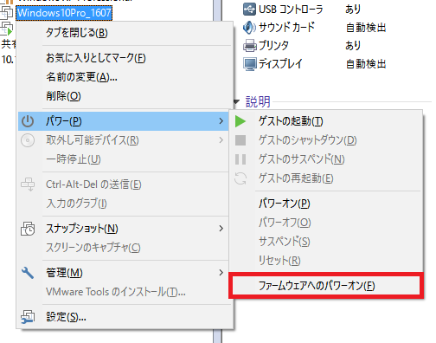Click パワーオフ(O) in the submenu

285,223
